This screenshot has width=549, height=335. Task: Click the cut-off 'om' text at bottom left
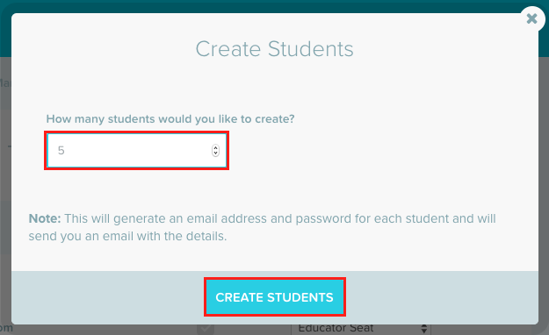(6, 328)
